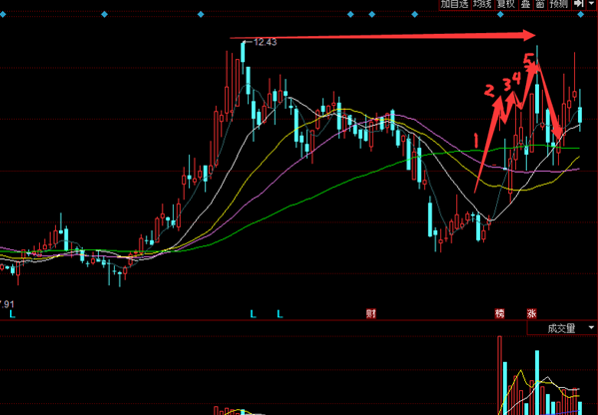This screenshot has width=598, height=415.
Task: Toggle the 叠 overlay button
Action: point(525,4)
